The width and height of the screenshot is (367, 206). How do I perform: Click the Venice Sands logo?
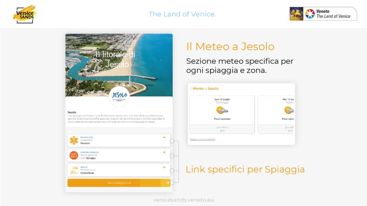tap(25, 14)
